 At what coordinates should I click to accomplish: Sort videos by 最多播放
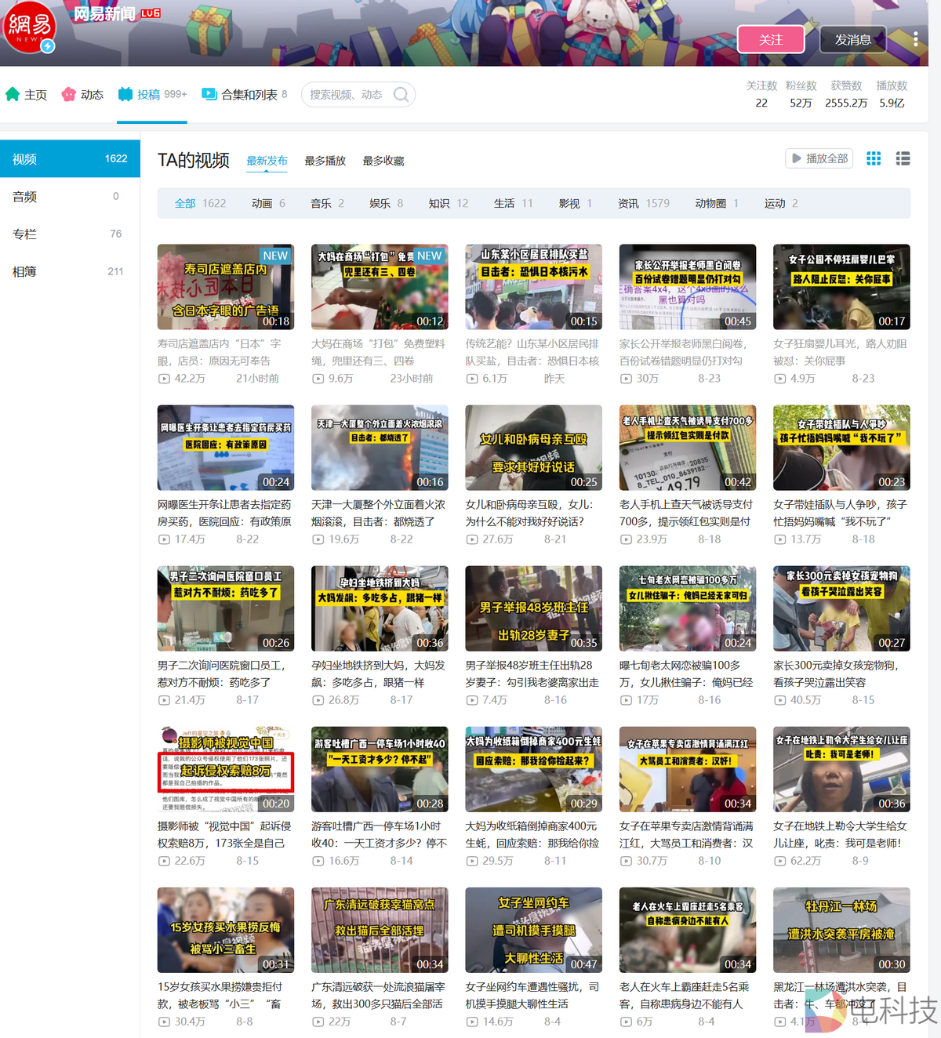(325, 161)
